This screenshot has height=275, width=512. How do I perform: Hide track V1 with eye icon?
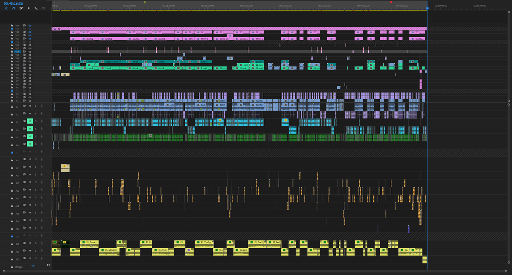(x=30, y=101)
